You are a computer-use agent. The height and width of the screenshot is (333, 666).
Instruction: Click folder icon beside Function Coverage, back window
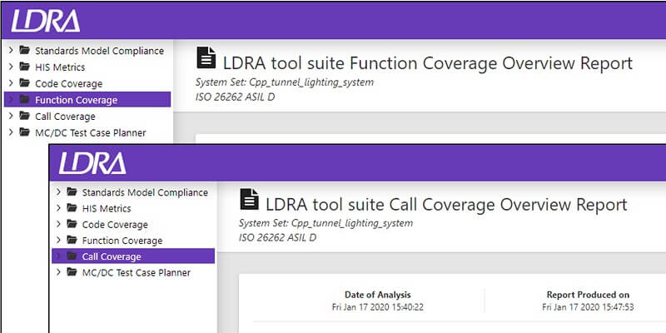(25, 100)
